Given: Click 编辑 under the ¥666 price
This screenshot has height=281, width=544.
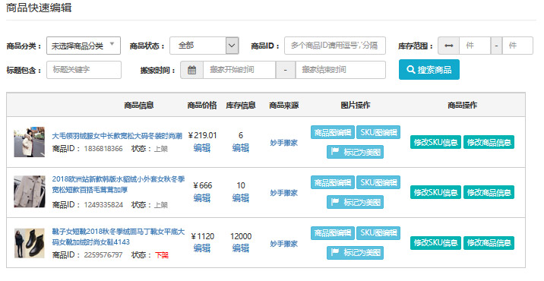Looking at the screenshot, I should 202,198.
